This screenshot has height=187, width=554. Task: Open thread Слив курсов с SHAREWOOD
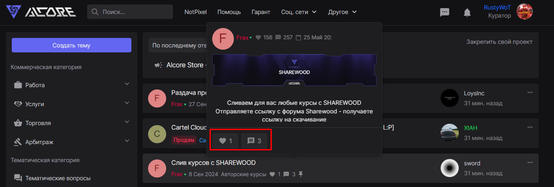click(214, 163)
